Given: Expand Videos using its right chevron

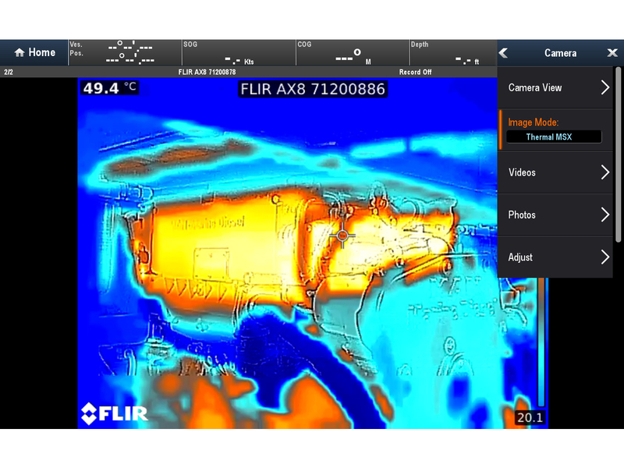Looking at the screenshot, I should point(605,172).
